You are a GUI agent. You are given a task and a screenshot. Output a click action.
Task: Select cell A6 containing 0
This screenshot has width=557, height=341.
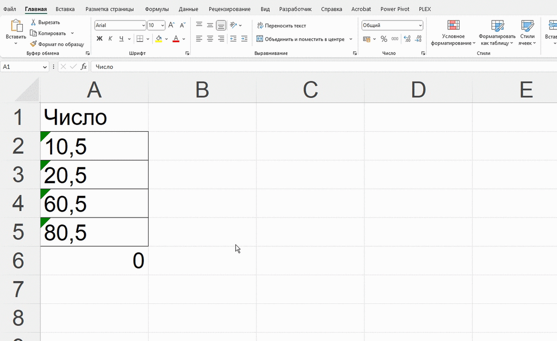(94, 261)
